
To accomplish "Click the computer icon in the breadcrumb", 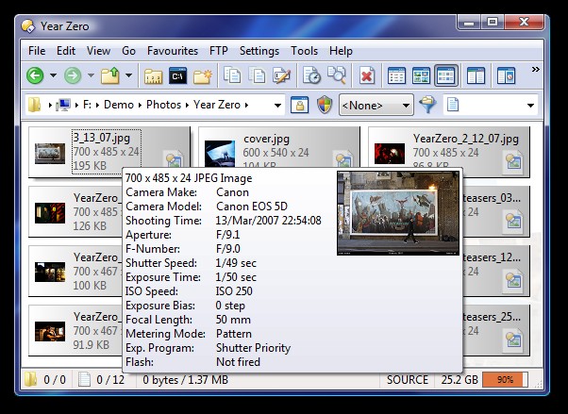I will (x=63, y=105).
